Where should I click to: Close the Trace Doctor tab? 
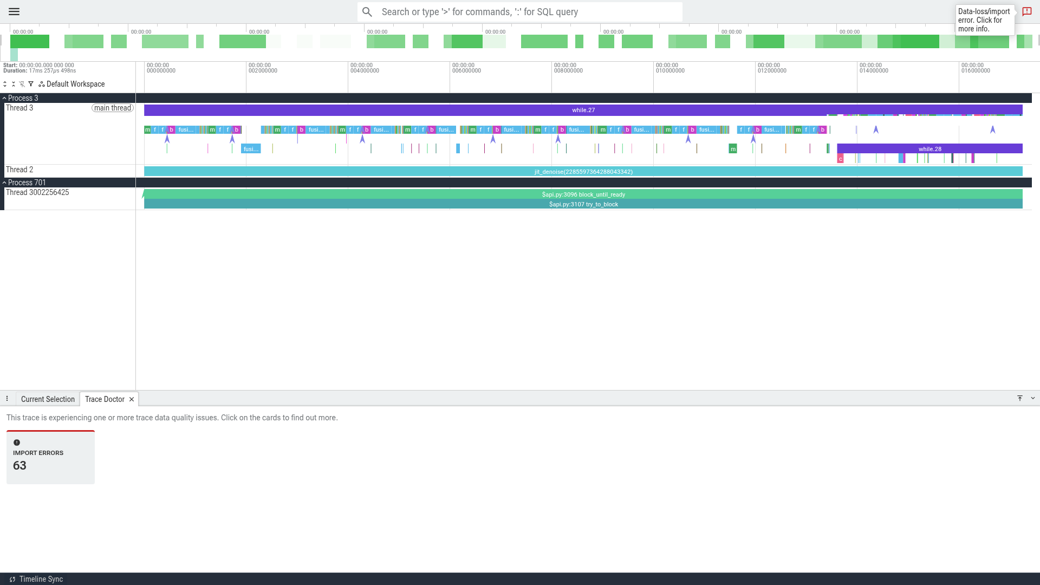(x=132, y=399)
